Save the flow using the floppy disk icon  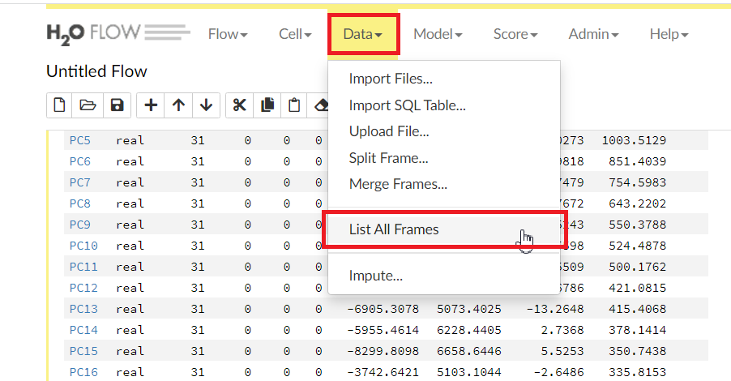[116, 105]
